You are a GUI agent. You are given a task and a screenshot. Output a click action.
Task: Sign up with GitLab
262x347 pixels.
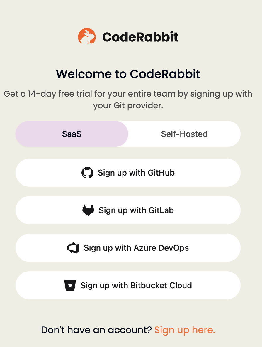click(x=128, y=210)
